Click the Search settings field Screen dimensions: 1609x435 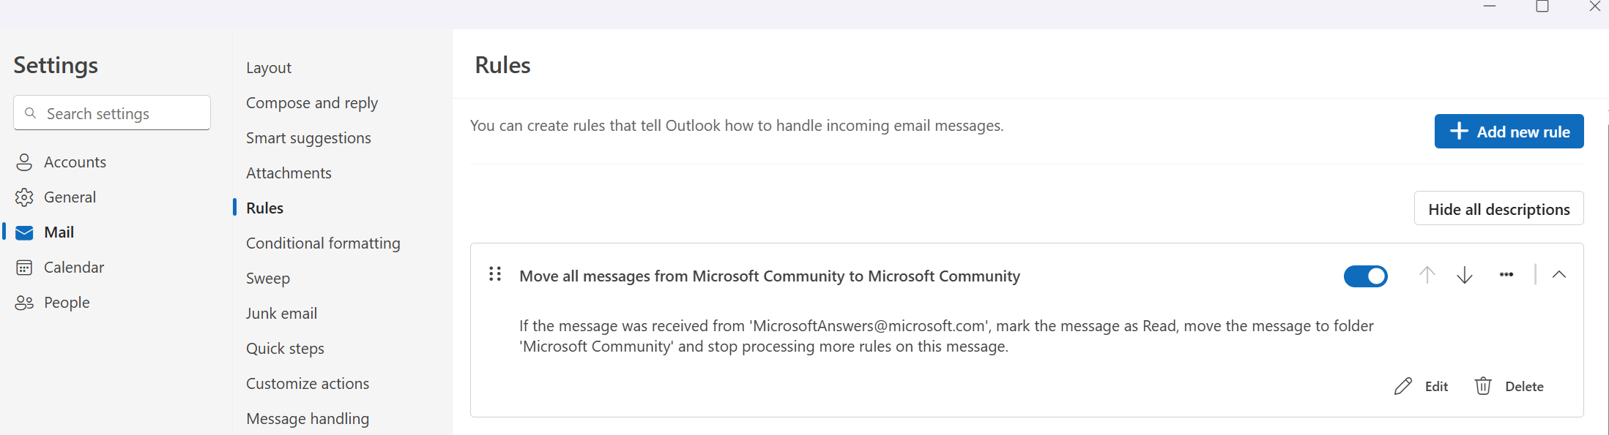(x=112, y=113)
